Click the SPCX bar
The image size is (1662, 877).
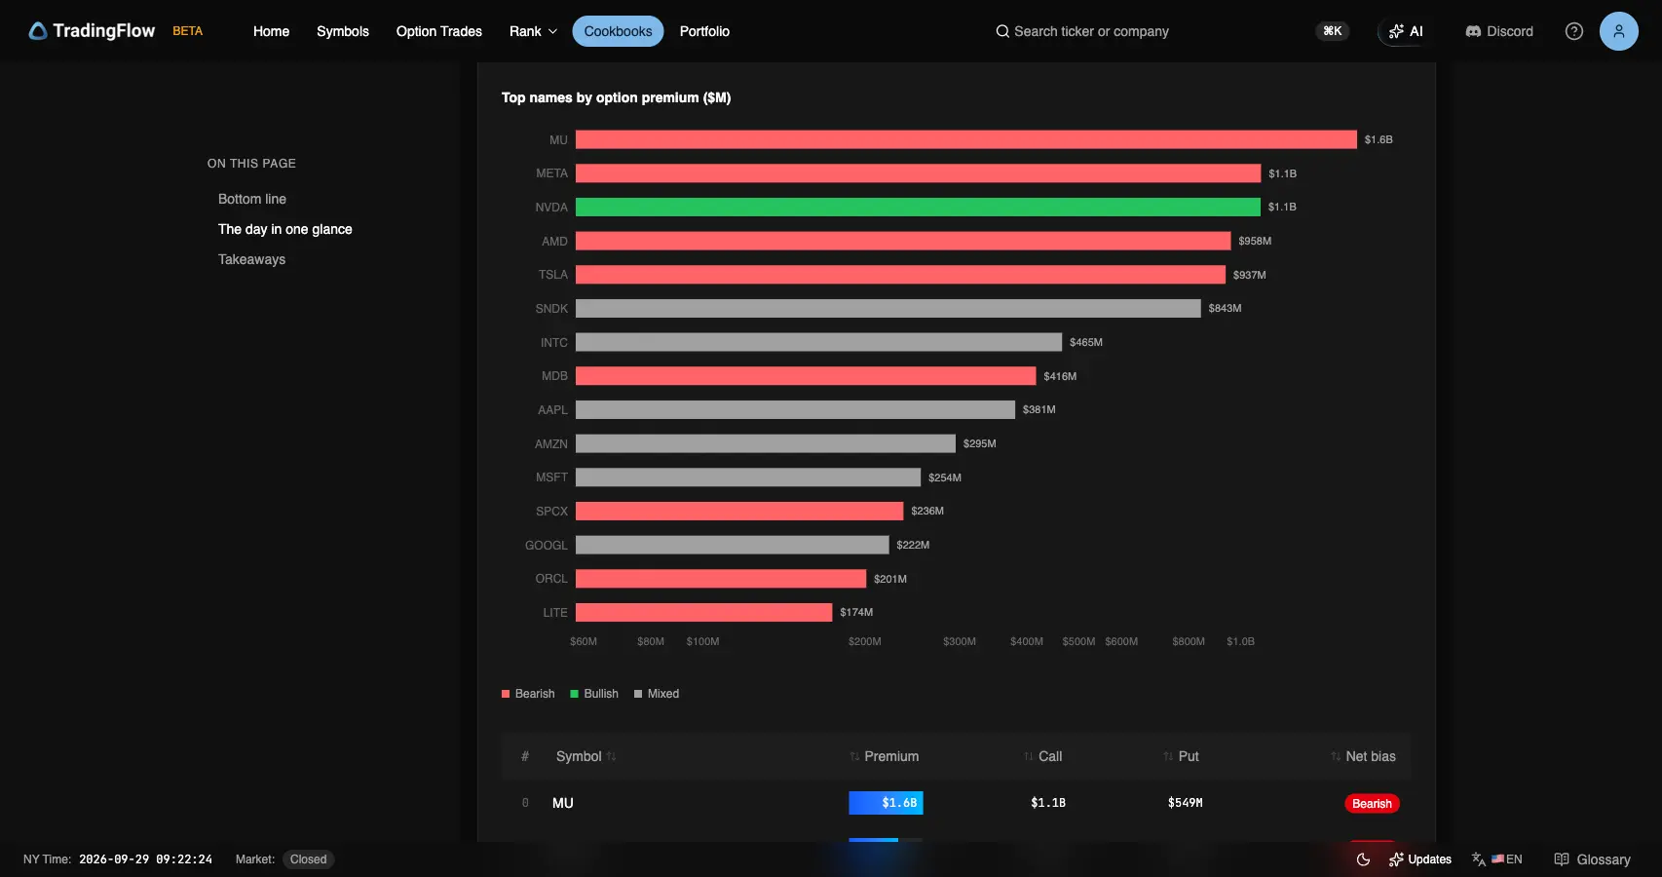coord(739,511)
